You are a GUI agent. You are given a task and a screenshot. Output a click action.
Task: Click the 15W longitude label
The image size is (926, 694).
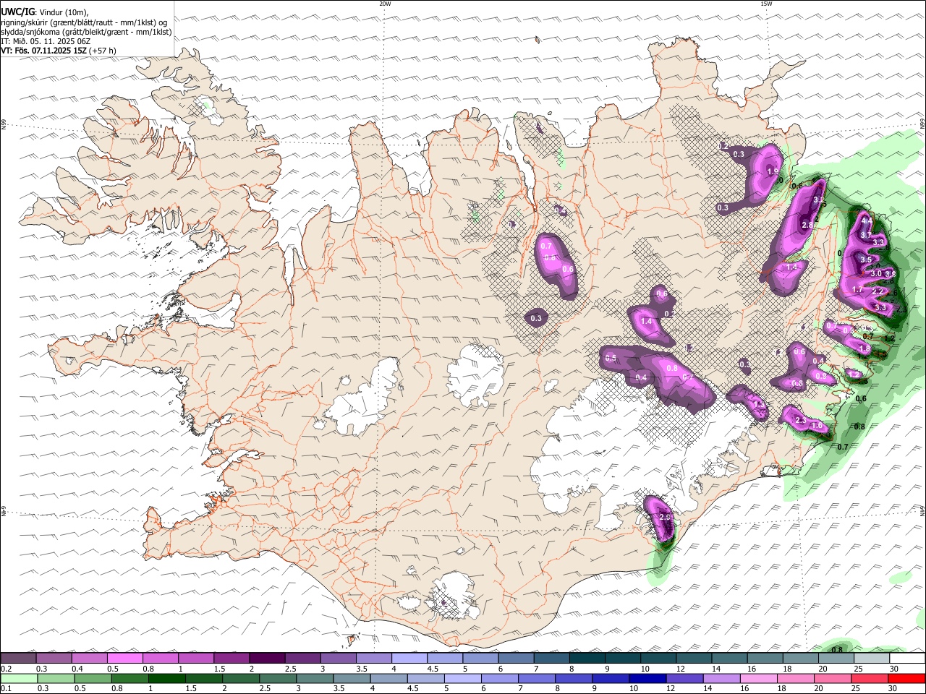tap(766, 4)
